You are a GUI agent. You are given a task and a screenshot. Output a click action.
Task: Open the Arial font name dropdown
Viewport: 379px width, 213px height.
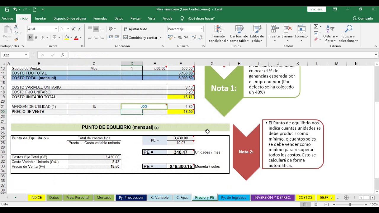(x=56, y=29)
